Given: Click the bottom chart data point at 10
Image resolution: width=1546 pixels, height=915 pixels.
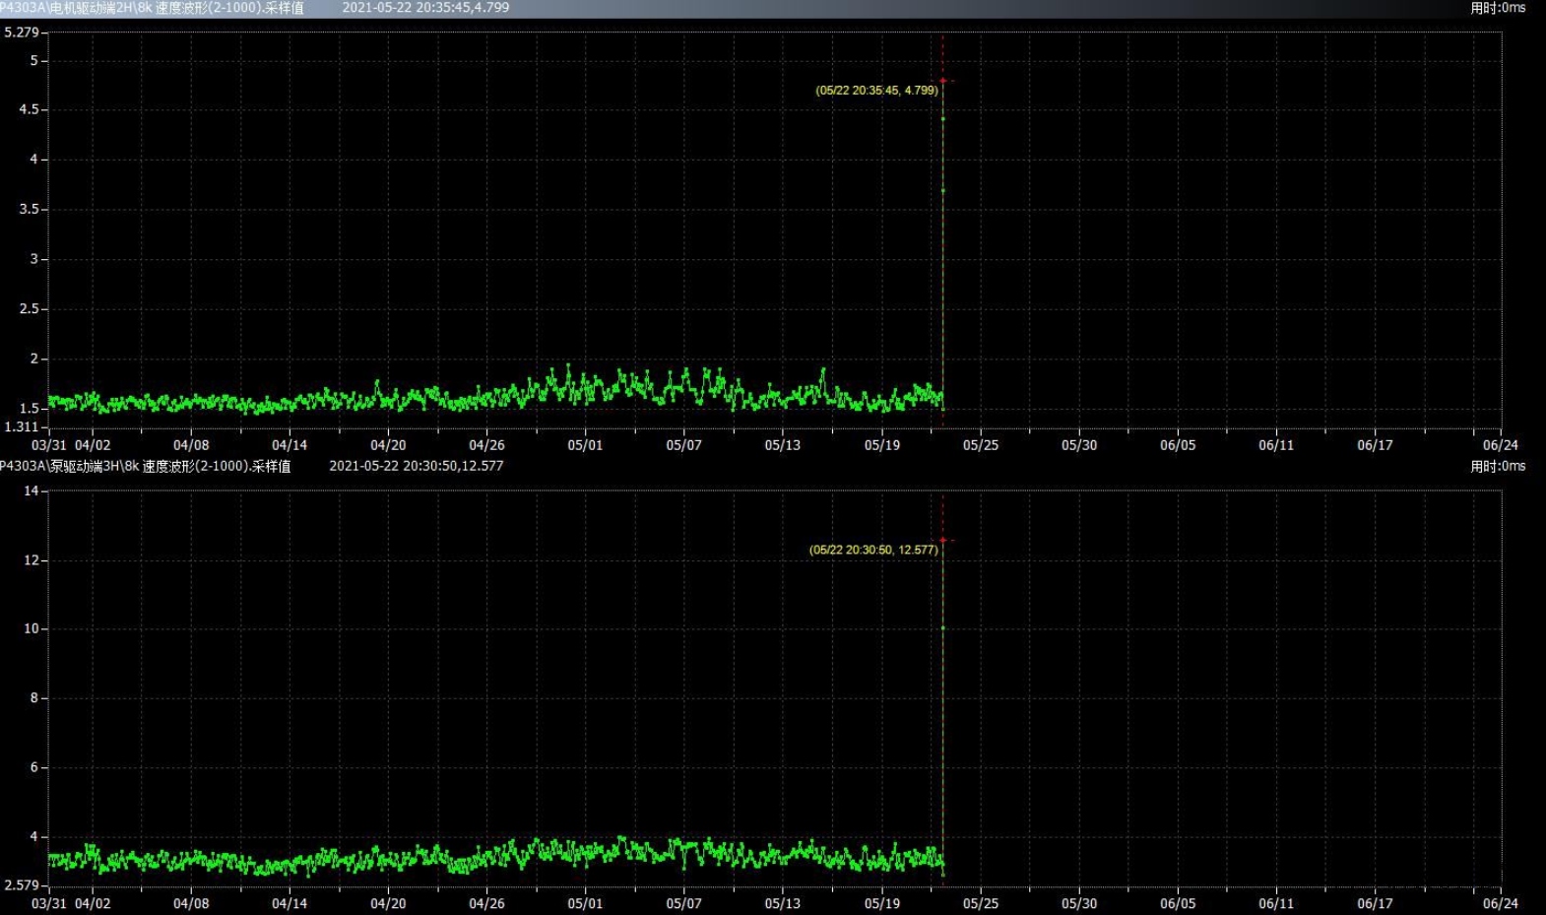Looking at the screenshot, I should (x=942, y=627).
